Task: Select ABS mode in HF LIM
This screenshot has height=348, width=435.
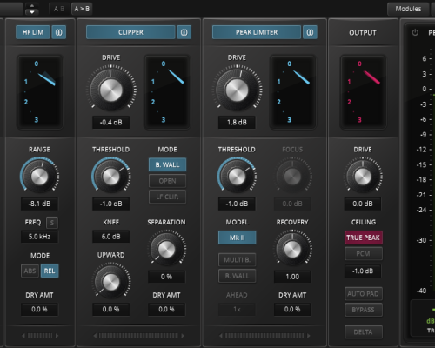Action: (30, 271)
